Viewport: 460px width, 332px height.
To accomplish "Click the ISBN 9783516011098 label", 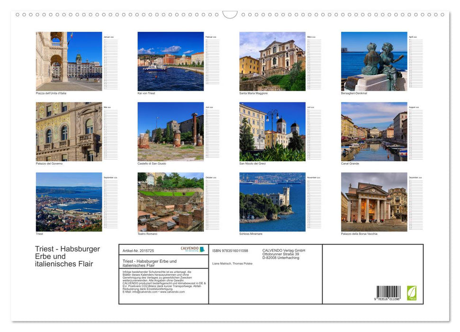I will click(230, 250).
